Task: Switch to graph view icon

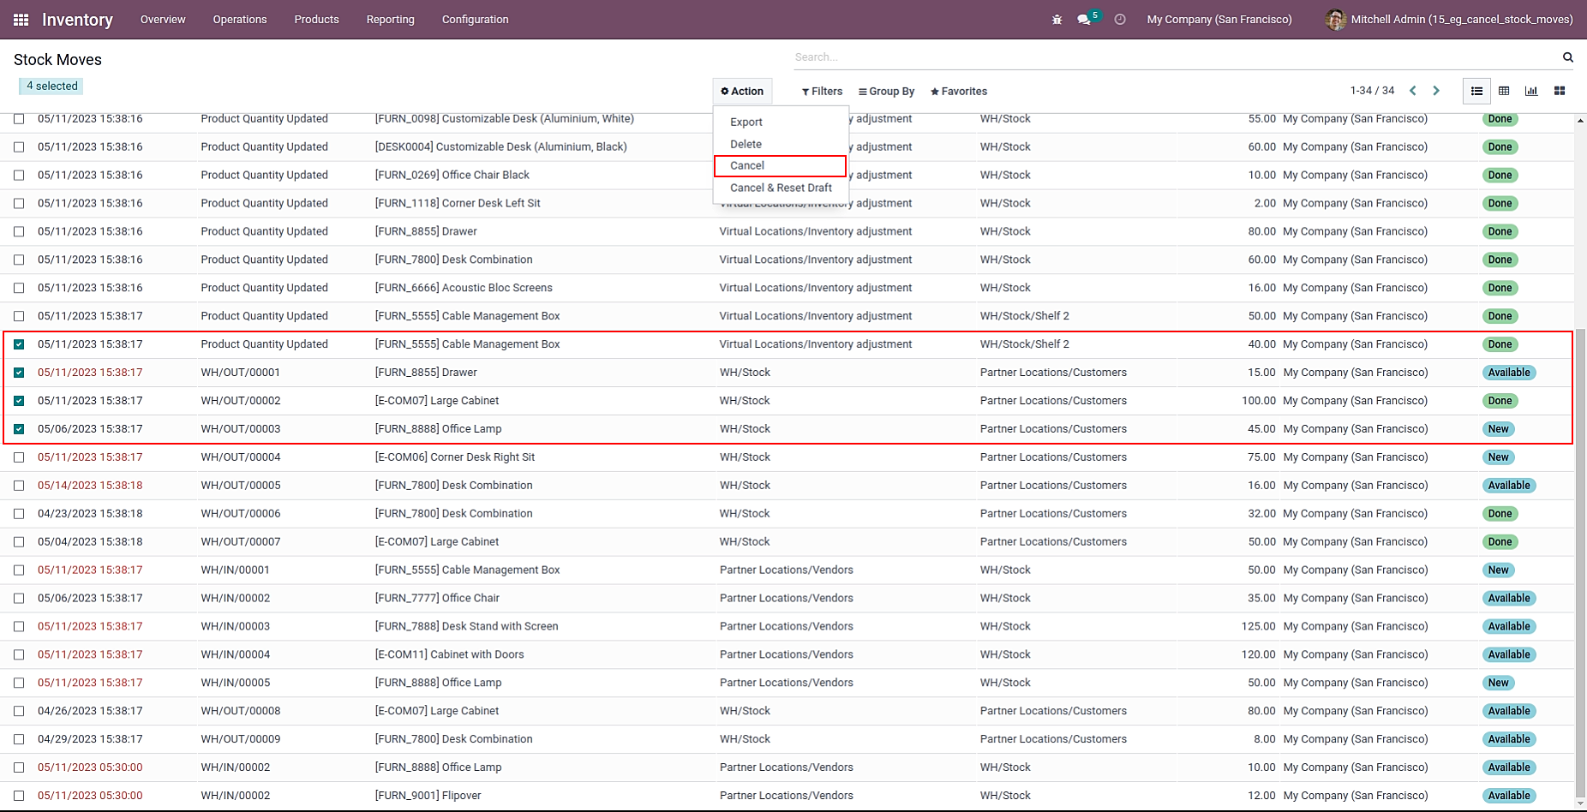Action: (x=1531, y=91)
